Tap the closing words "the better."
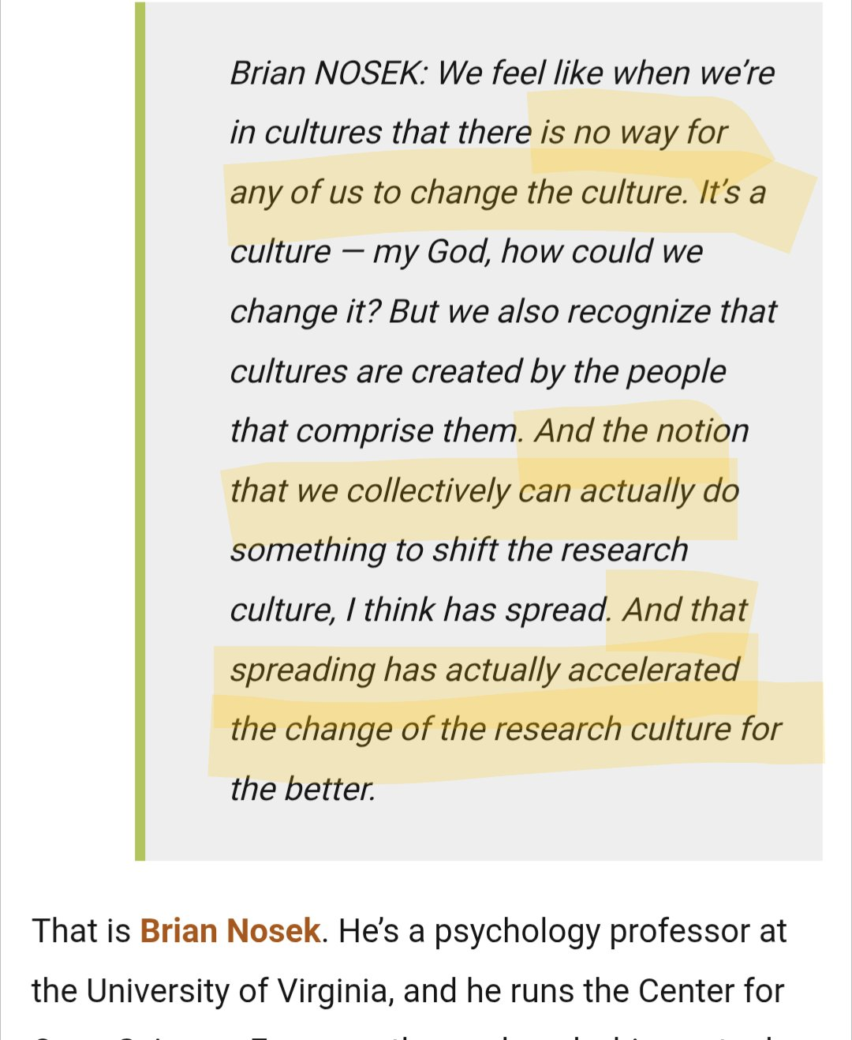 [303, 789]
